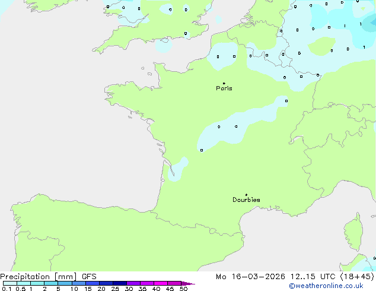Click the GFS model label

pyautogui.click(x=90, y=277)
